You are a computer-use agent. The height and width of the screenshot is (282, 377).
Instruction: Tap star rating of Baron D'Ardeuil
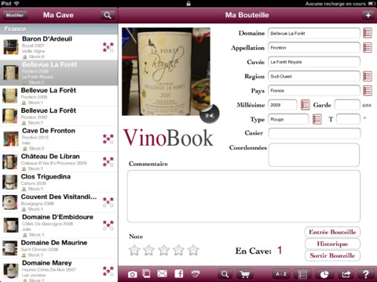[108, 47]
